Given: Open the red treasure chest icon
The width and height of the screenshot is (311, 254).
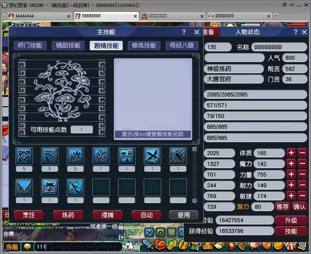Looking at the screenshot, I should tap(160, 245).
